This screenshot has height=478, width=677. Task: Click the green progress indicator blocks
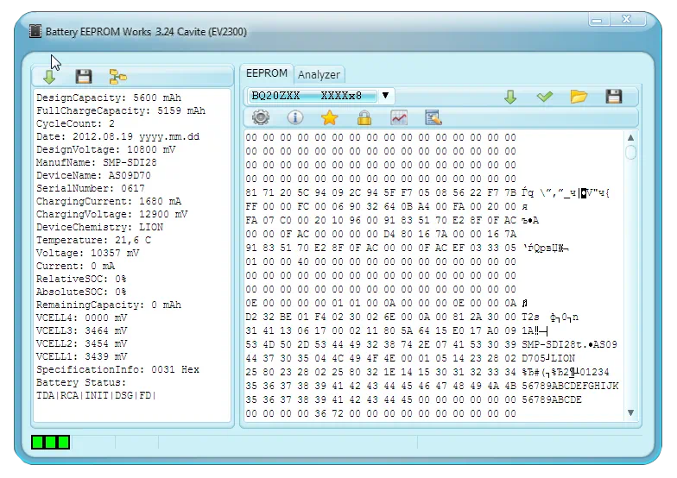coord(50,443)
